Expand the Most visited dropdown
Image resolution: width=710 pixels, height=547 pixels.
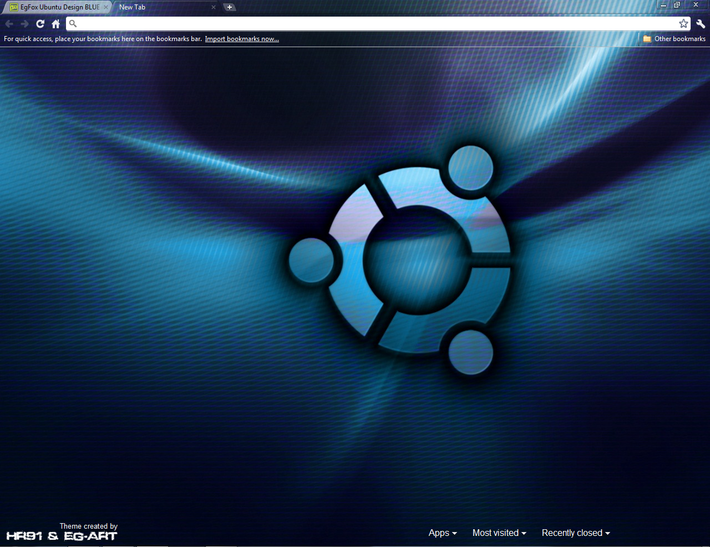pyautogui.click(x=499, y=533)
